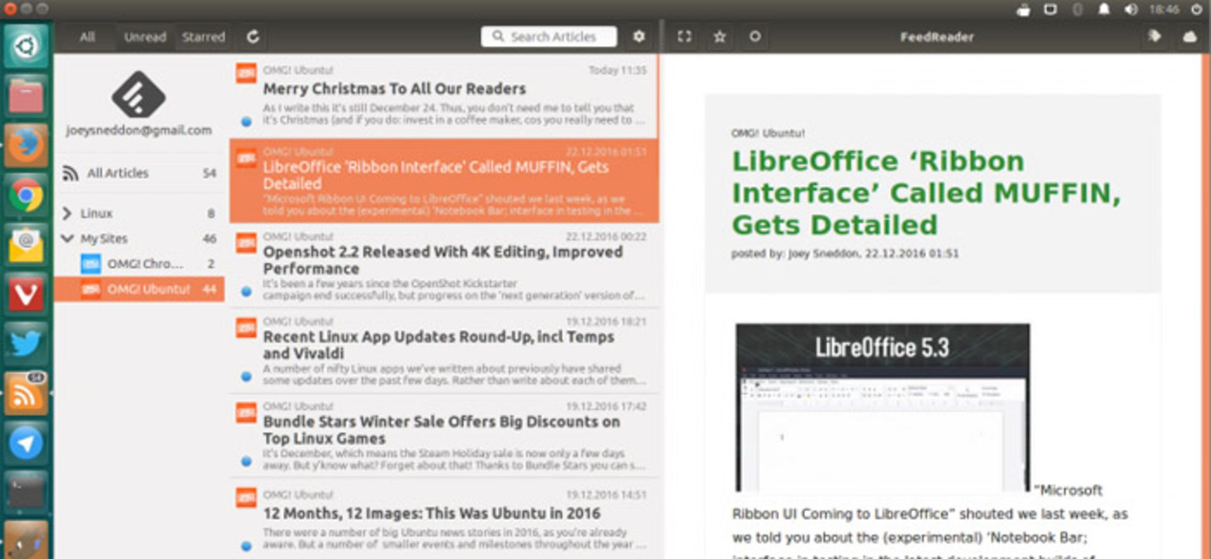
Task: Click the feed icon beside Recent Linux App Updates
Action: 246,327
